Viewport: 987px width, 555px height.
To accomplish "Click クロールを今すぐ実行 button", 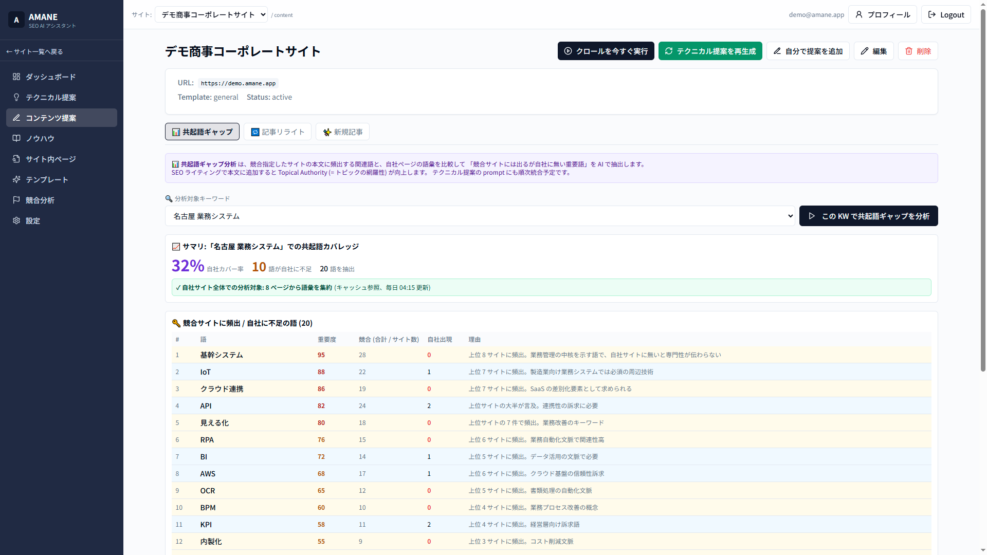I will pos(606,51).
